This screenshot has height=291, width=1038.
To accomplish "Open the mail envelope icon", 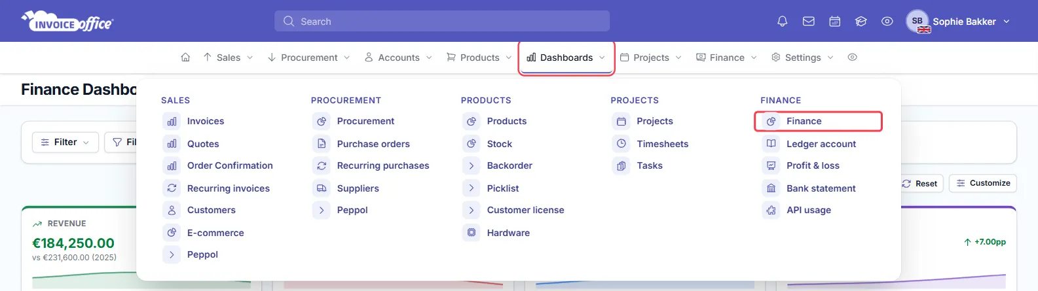I will pos(808,22).
